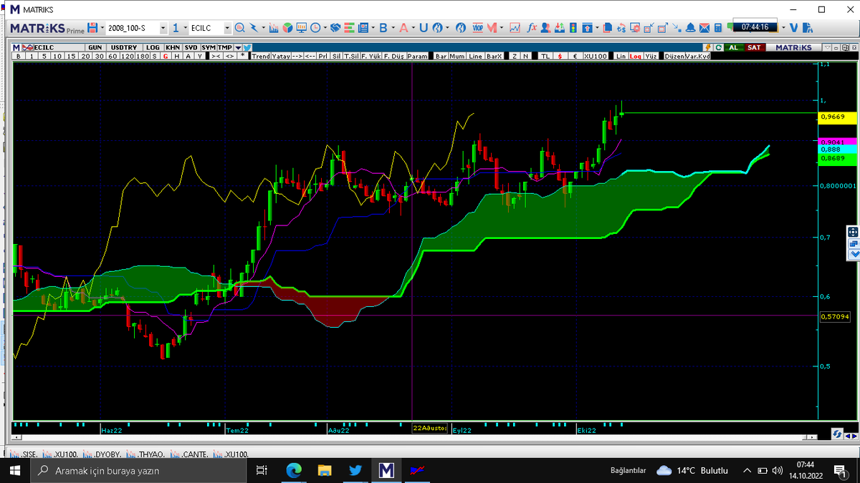The height and width of the screenshot is (483, 860).
Task: Select the TL currency display
Action: [545, 56]
